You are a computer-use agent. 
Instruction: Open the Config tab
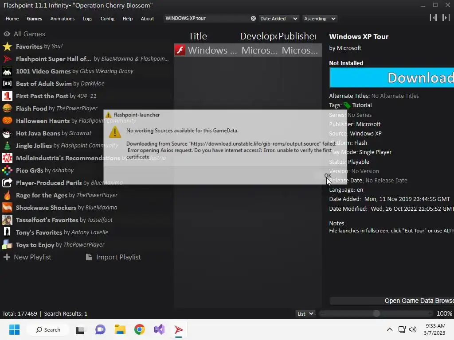pos(107,19)
